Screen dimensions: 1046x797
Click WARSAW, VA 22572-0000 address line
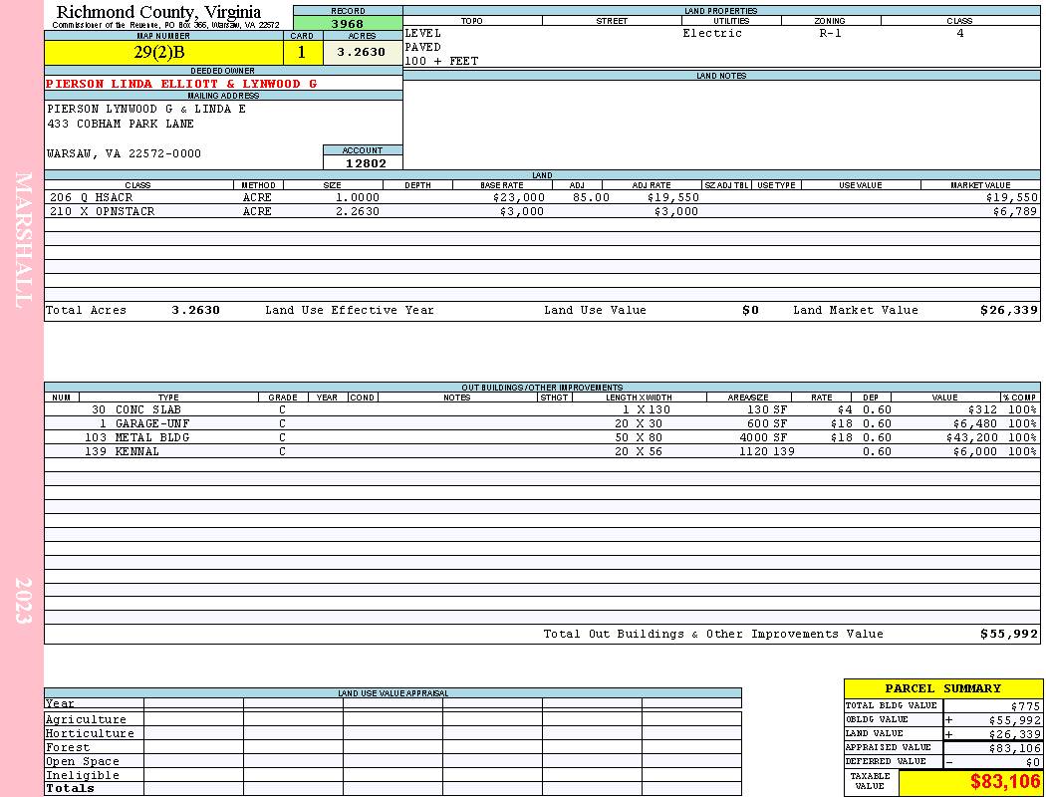coord(124,153)
